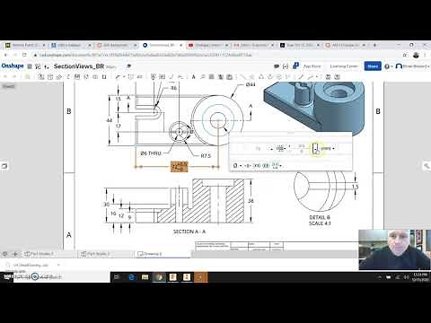Switch to the YouTube browser tab
The width and height of the screenshot is (431, 323).
[207, 45]
